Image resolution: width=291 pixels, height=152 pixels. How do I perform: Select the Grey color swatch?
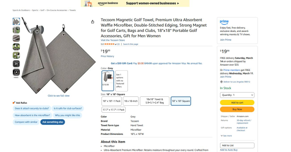[x=108, y=80]
